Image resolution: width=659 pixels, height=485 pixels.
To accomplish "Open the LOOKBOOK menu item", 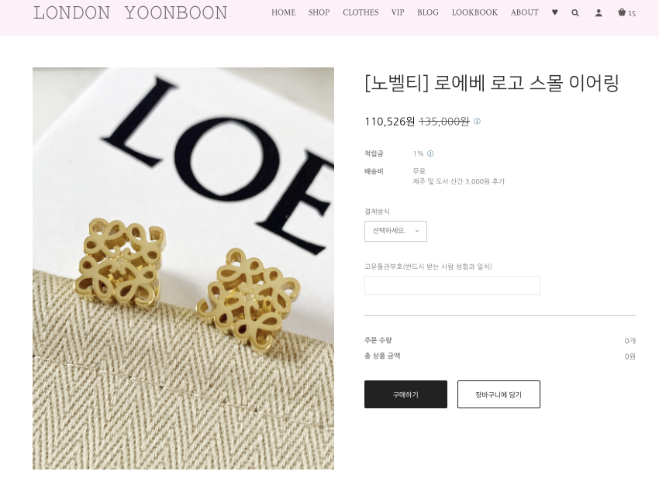I will coord(474,12).
